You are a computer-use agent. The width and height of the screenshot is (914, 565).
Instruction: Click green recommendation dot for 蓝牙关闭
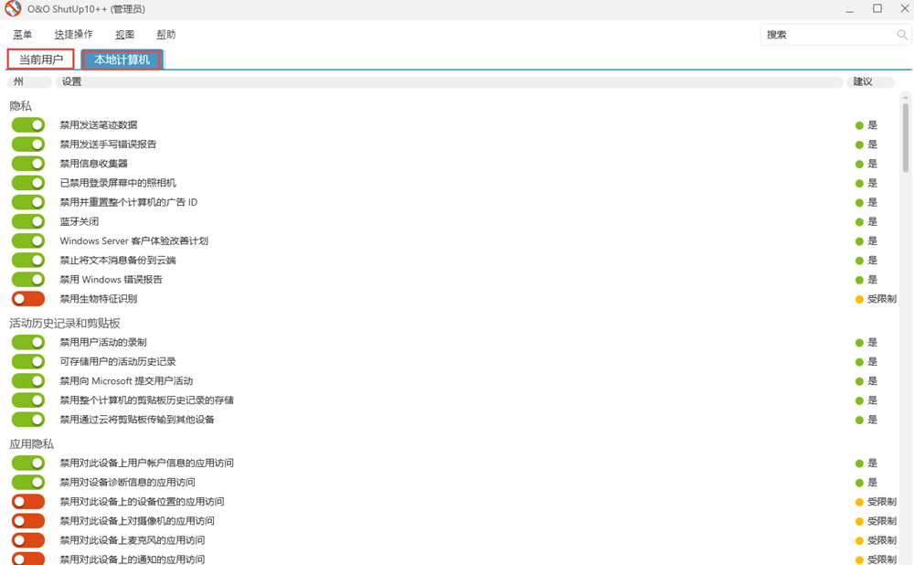coord(859,222)
